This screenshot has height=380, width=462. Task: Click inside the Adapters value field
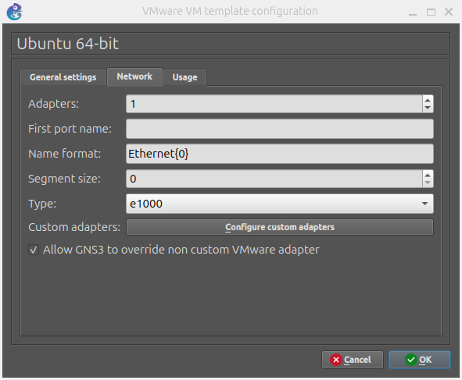[x=274, y=104]
